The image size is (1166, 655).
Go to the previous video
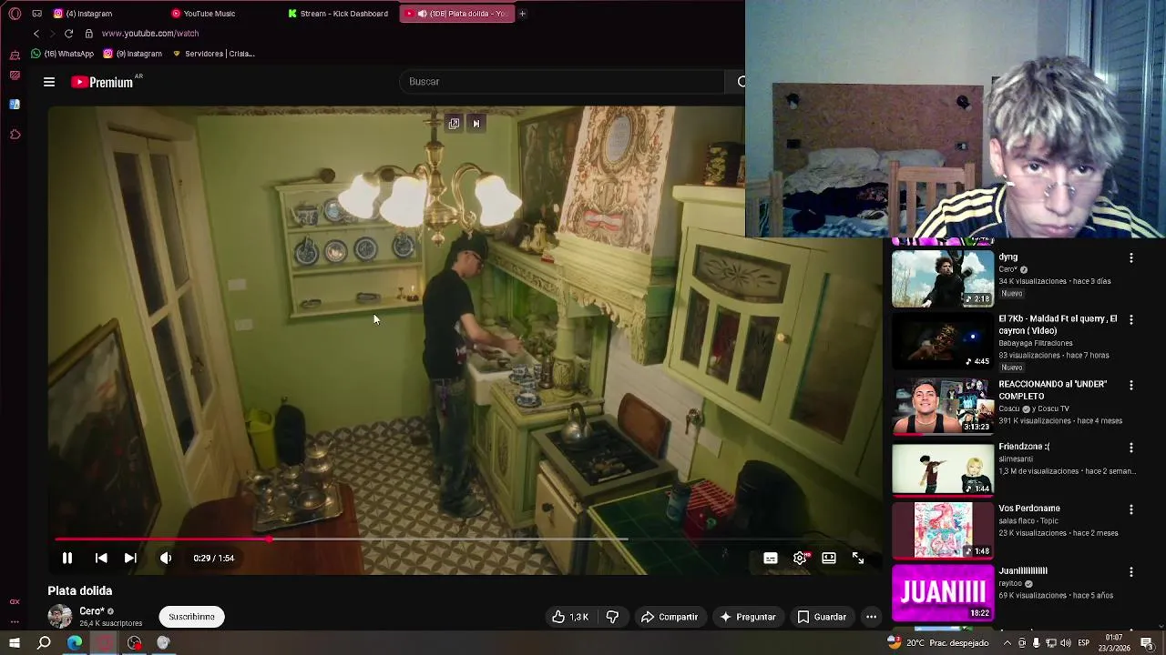(101, 558)
